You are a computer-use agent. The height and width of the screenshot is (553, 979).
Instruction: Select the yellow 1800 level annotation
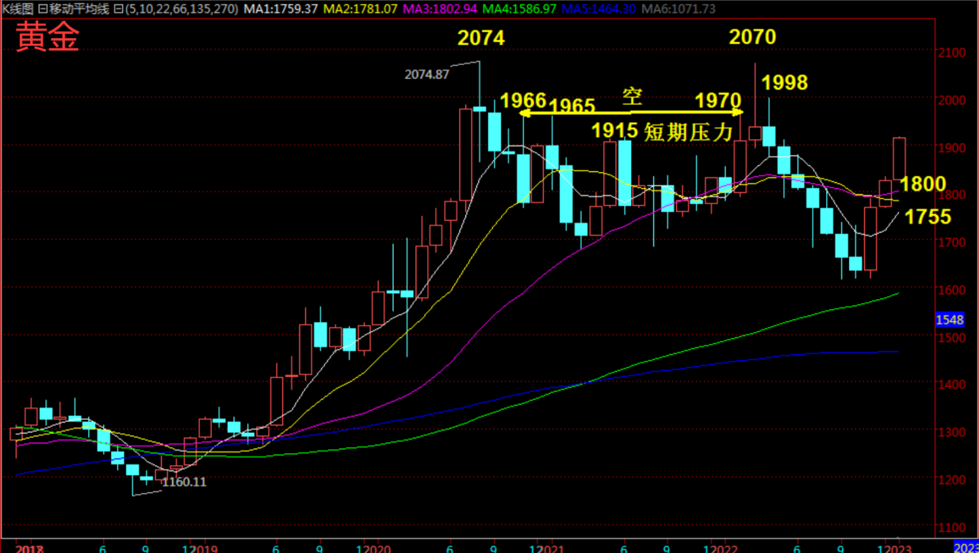(x=923, y=184)
